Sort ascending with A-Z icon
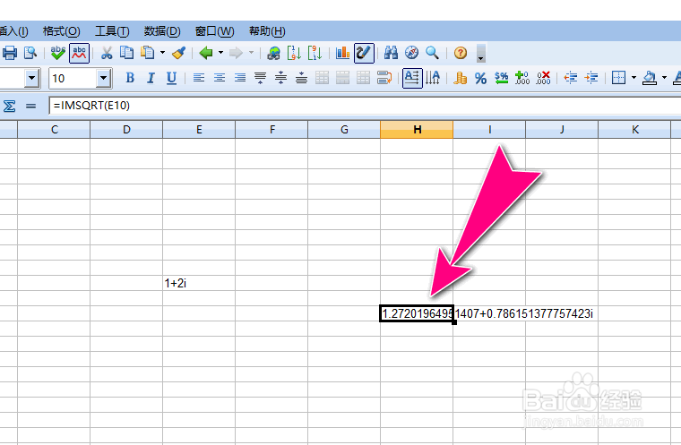The width and height of the screenshot is (681, 445). 294,53
